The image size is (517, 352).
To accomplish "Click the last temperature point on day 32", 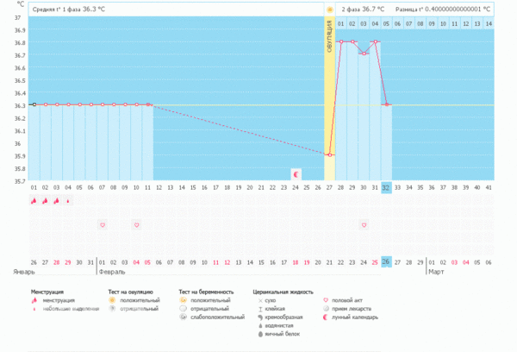I will tap(387, 104).
